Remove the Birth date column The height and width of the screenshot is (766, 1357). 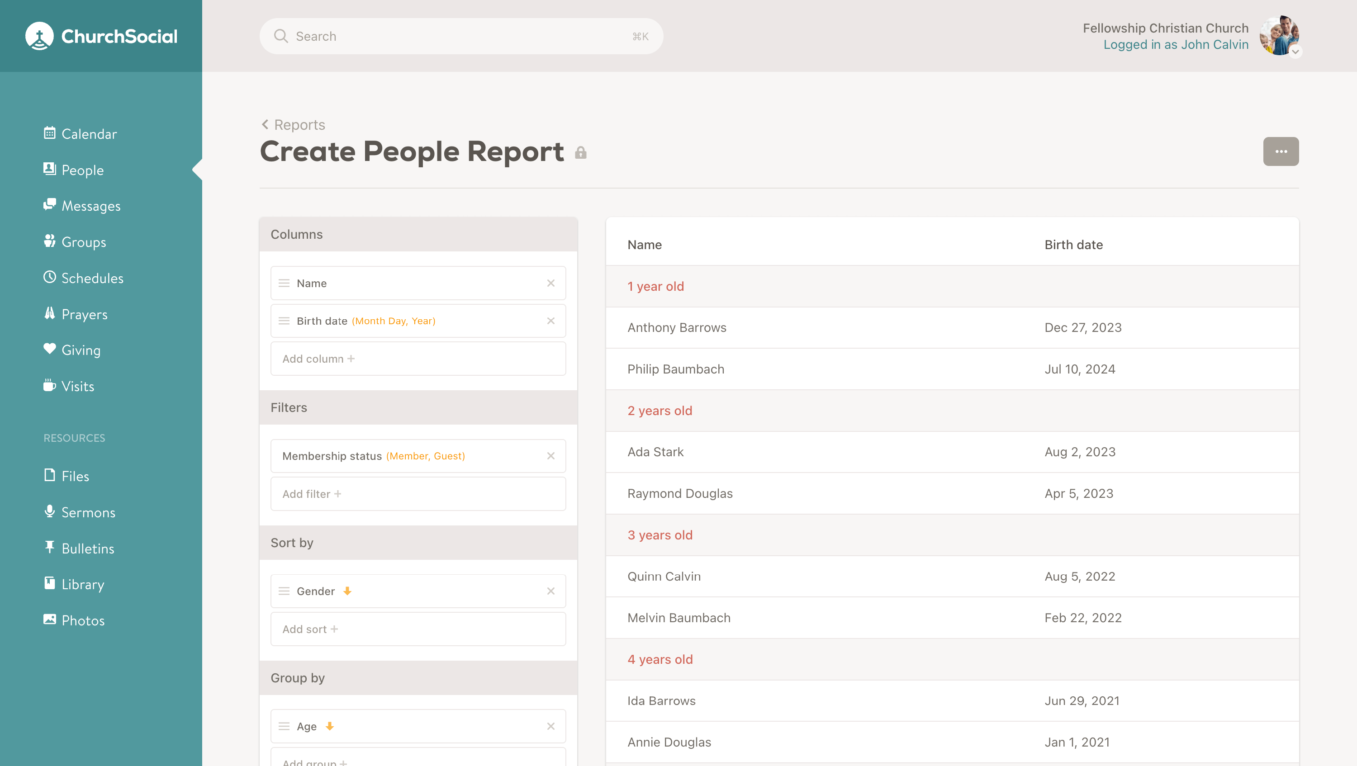550,321
